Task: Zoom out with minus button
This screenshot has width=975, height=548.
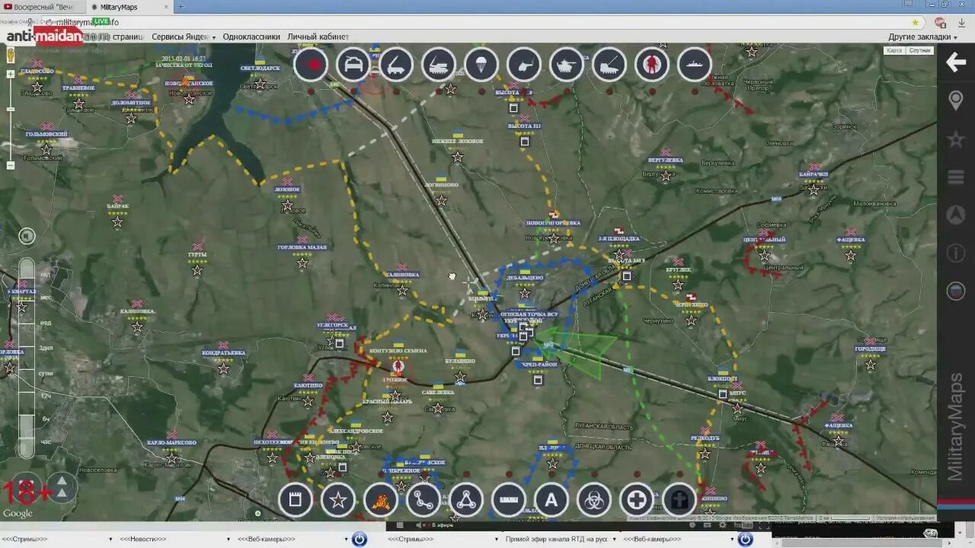Action: 11,165
